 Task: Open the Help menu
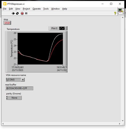click(x=65, y=9)
